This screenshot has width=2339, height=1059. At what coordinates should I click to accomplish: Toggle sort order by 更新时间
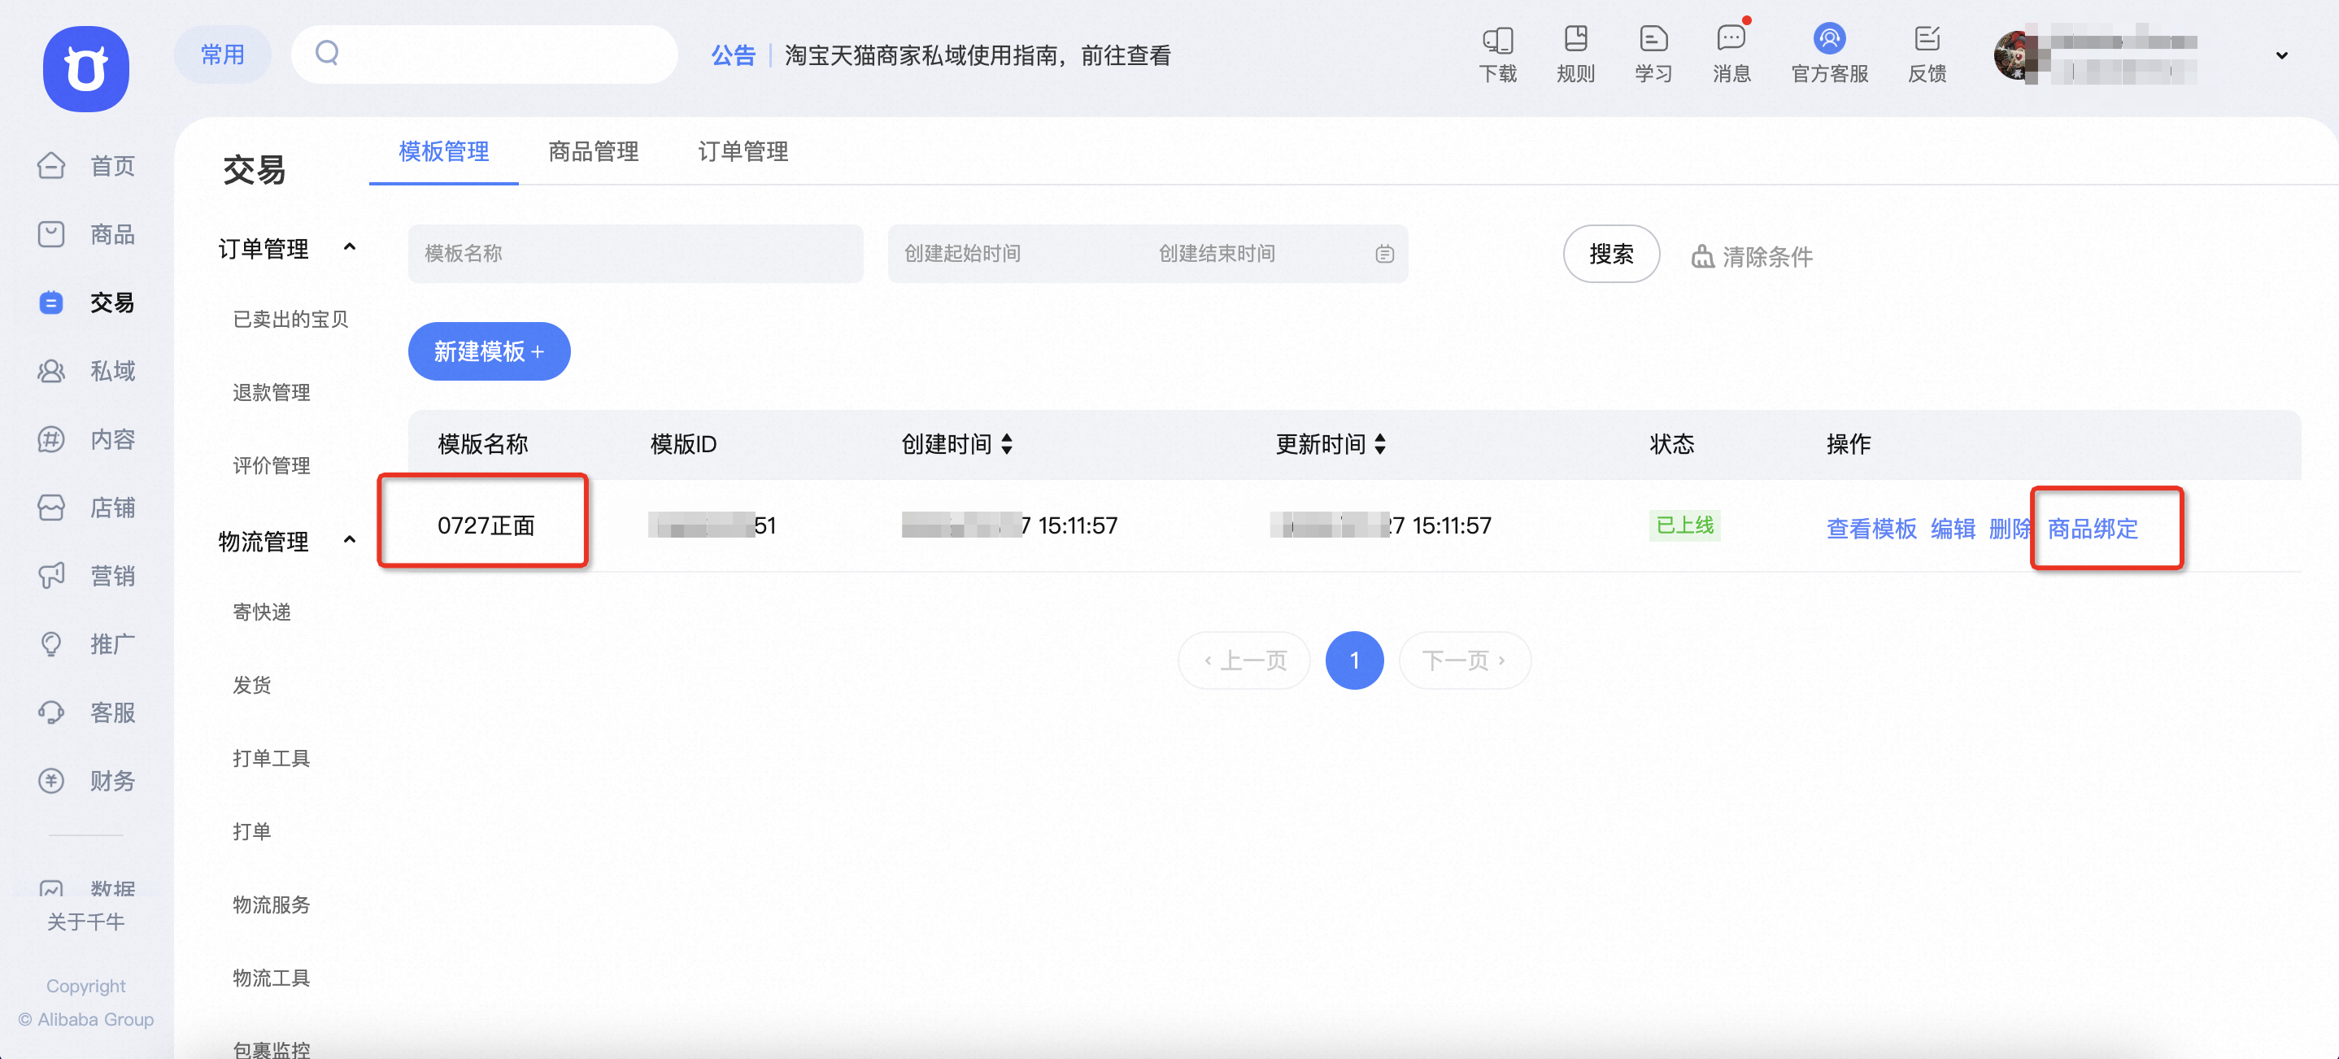[x=1381, y=444]
